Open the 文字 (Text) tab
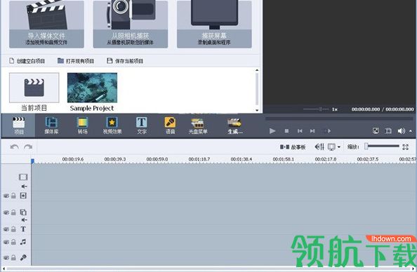417x272 pixels. point(142,125)
